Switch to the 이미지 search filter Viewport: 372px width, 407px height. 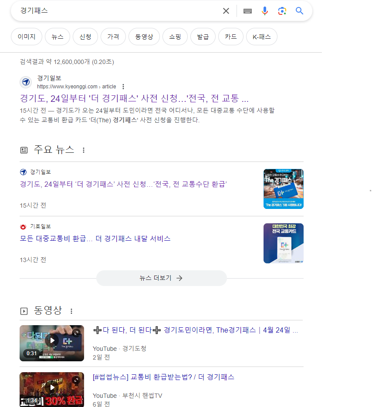click(26, 37)
